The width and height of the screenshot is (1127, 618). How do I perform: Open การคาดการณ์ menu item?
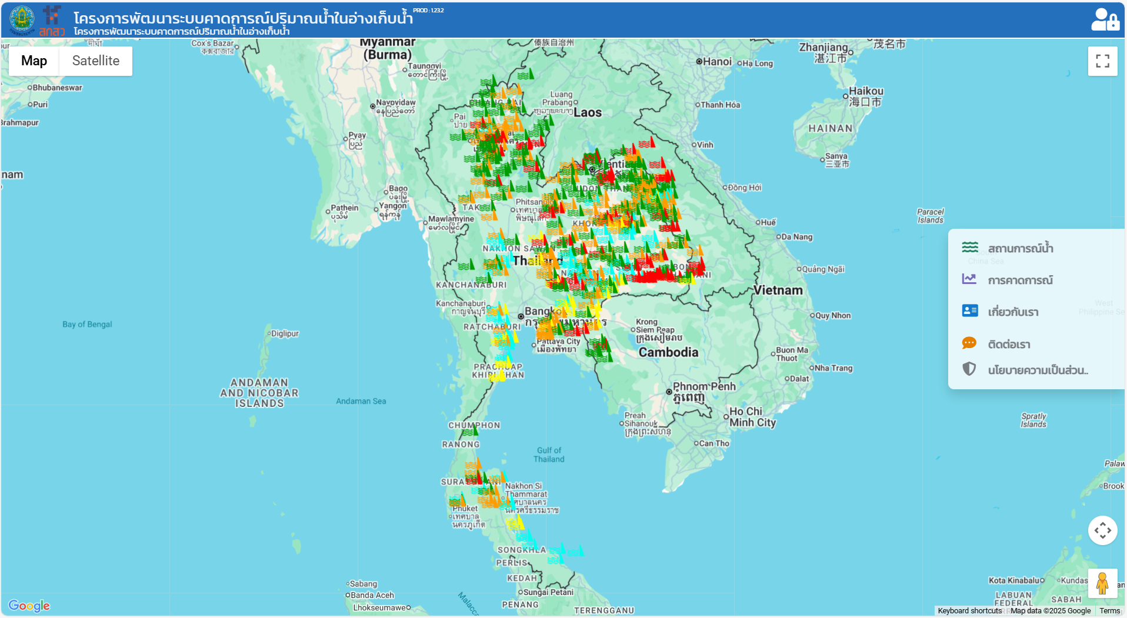click(1021, 280)
